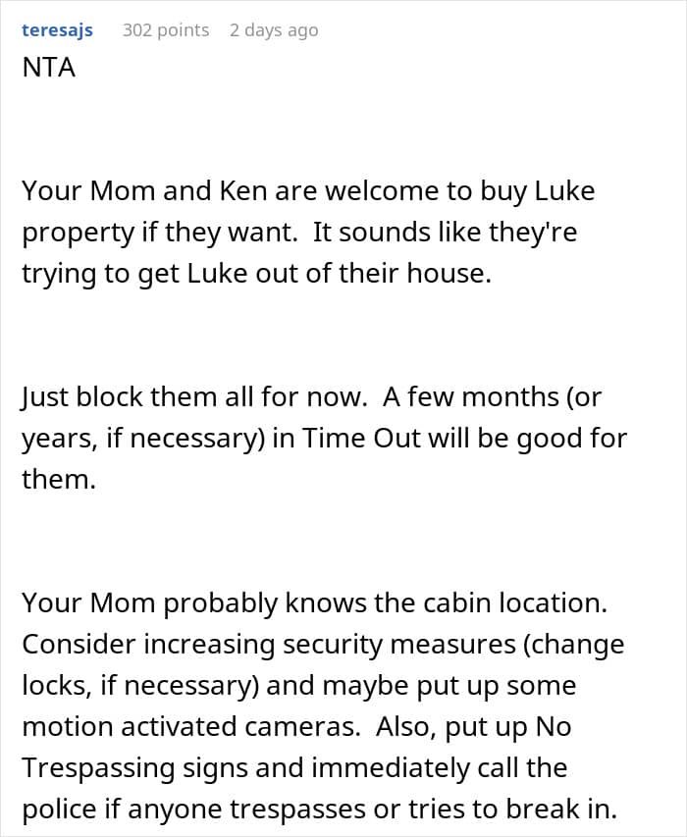
Task: Click the 302 points score label
Action: 166,30
